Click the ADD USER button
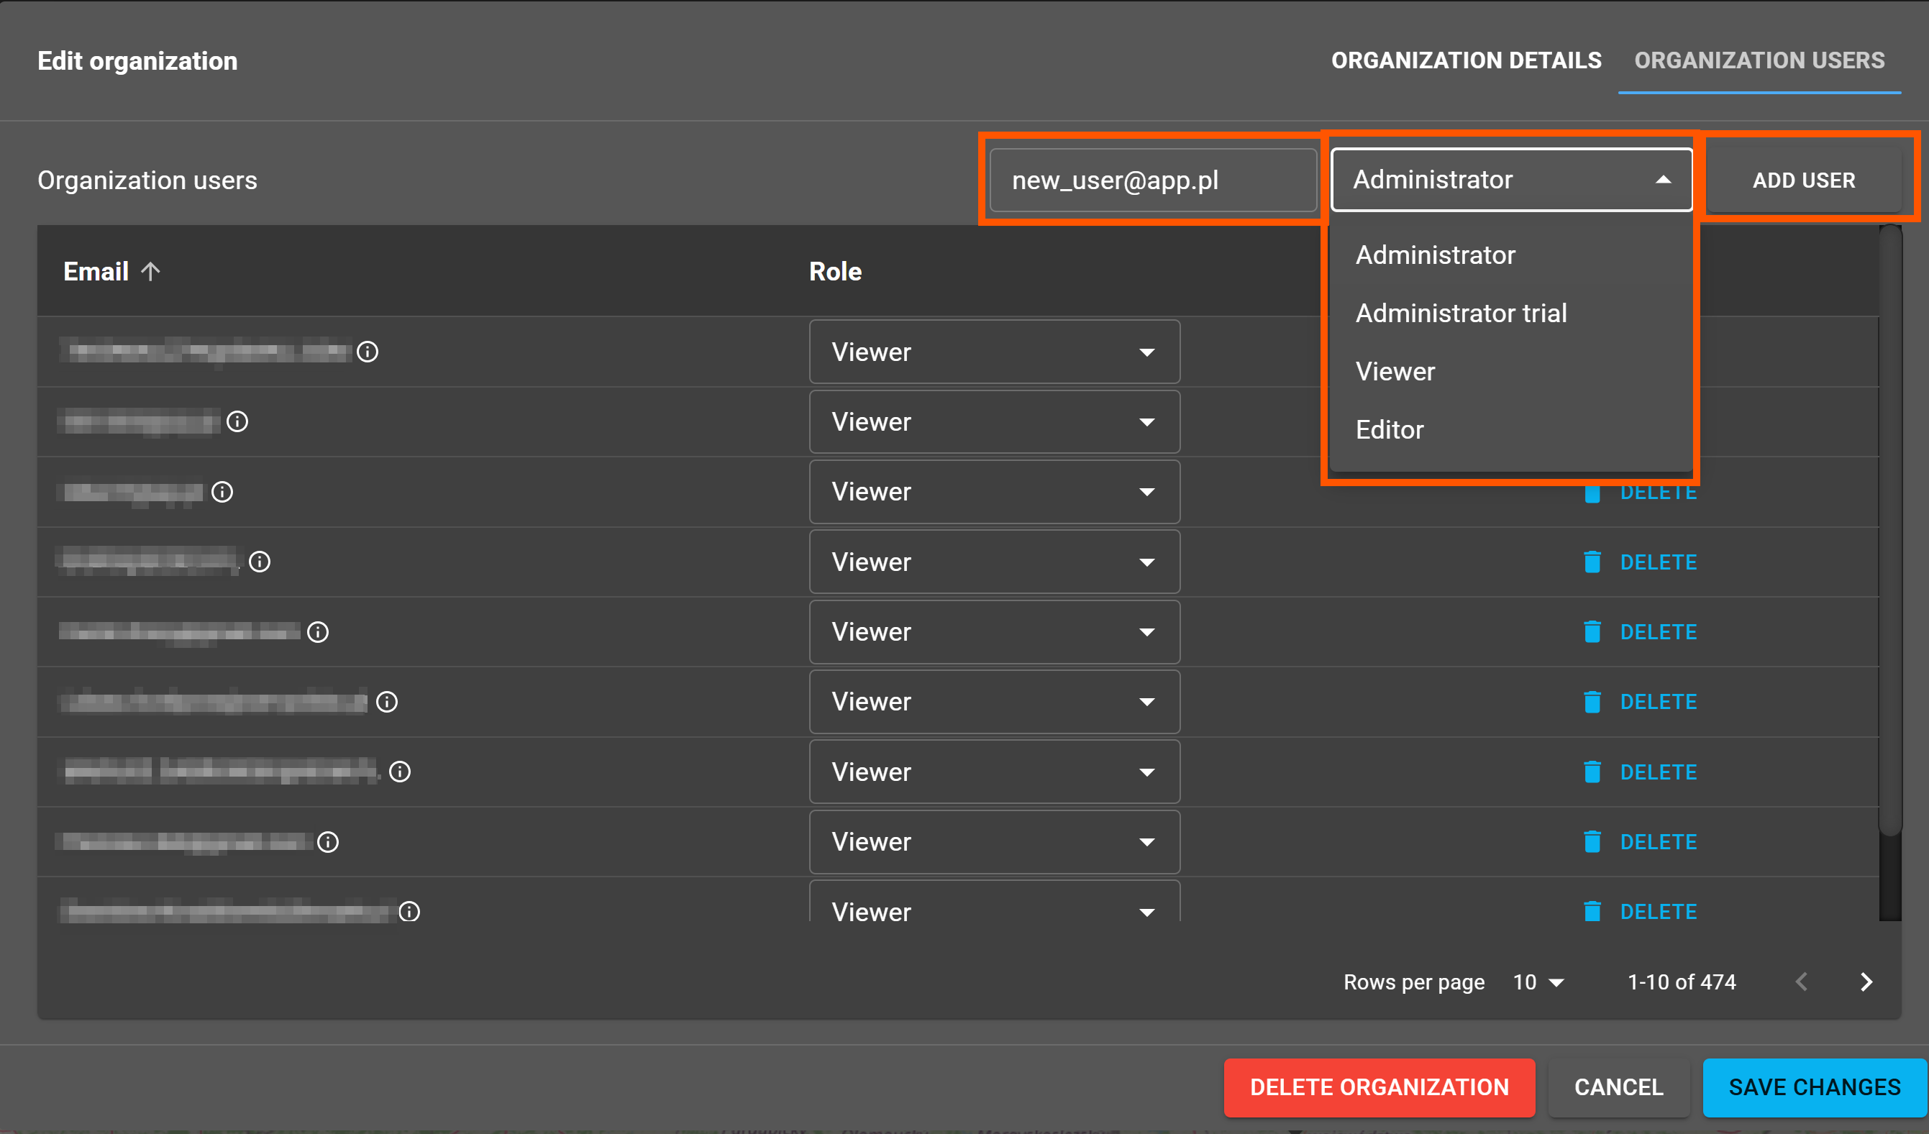 (1803, 180)
